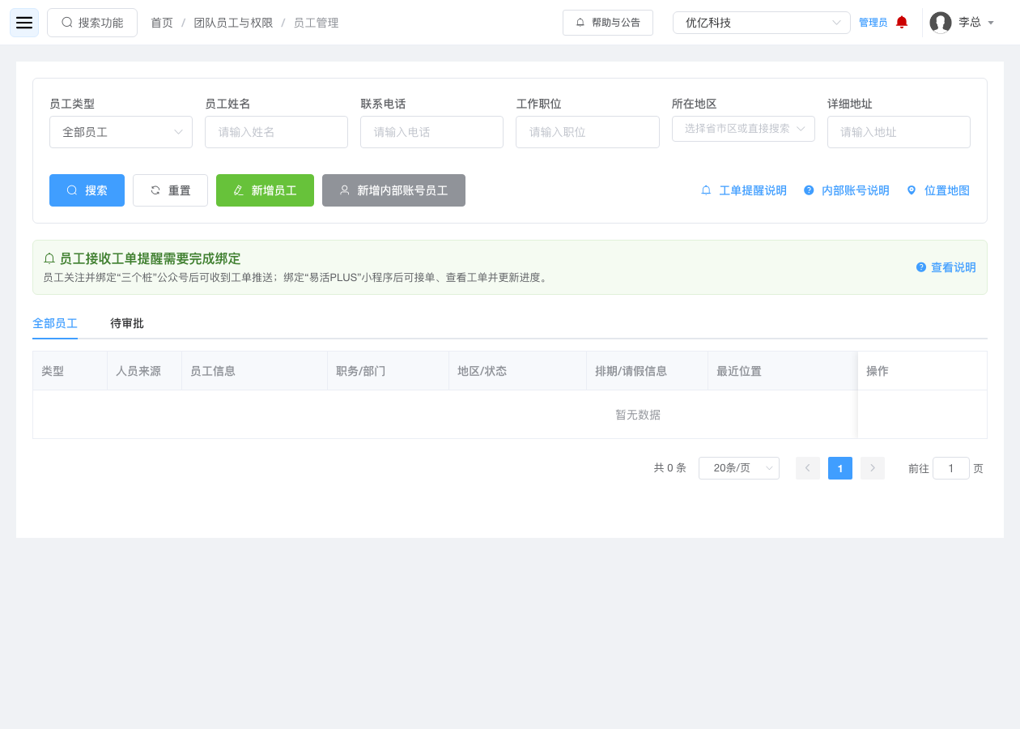Focus the 前往 page number input
This screenshot has width=1020, height=729.
[x=951, y=468]
